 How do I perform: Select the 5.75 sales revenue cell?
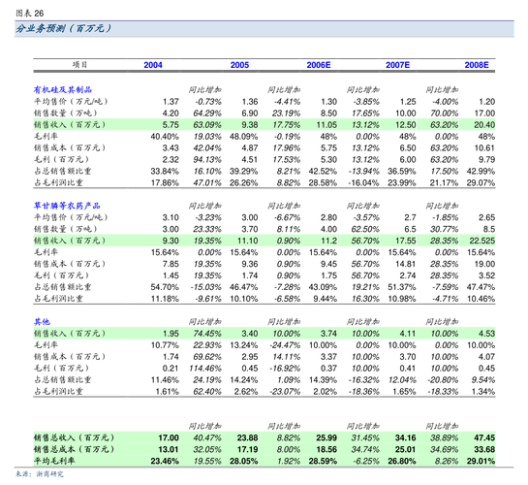171,125
